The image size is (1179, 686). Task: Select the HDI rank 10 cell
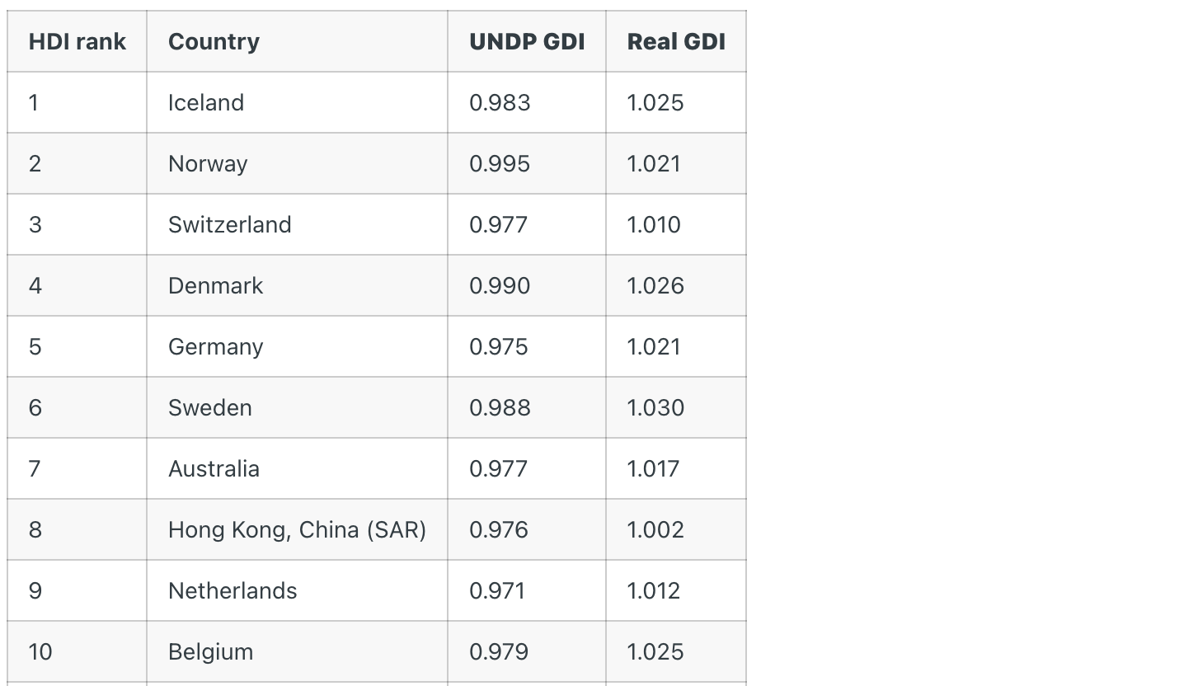coord(77,651)
